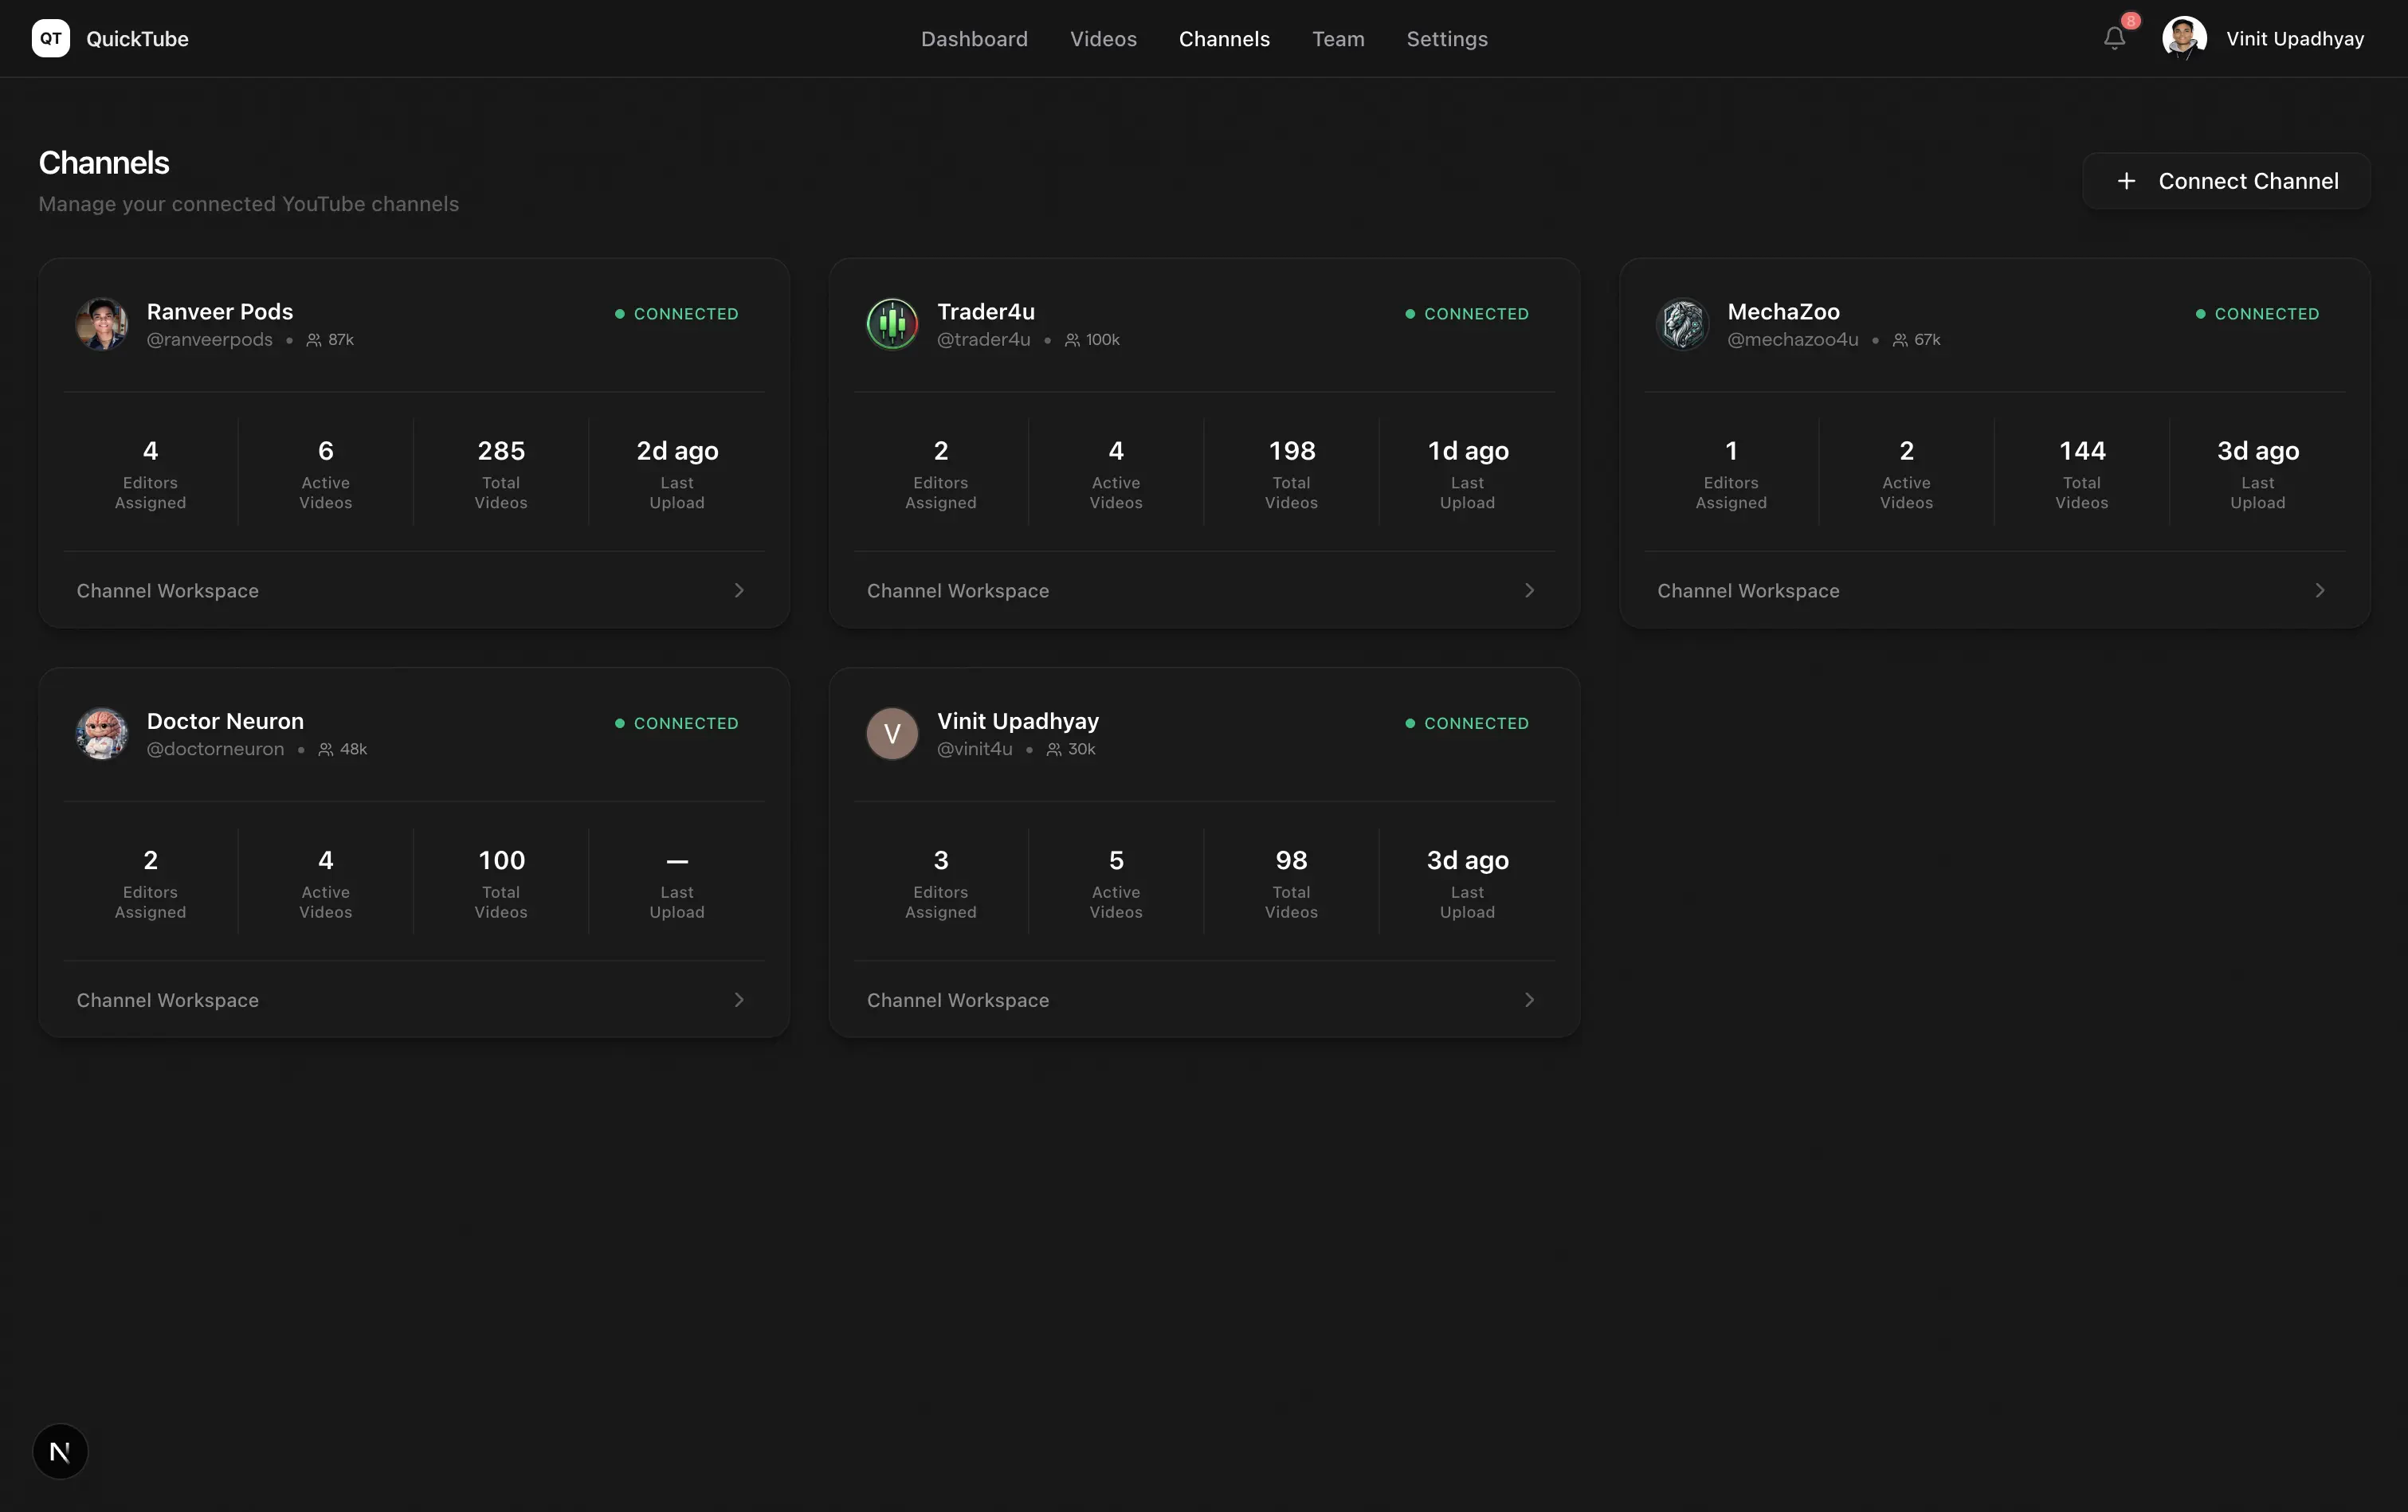
Task: Open the QuickTube QT logo icon
Action: [51, 38]
